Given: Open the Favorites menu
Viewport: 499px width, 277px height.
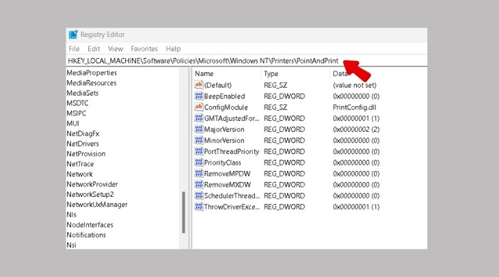Looking at the screenshot, I should (144, 49).
